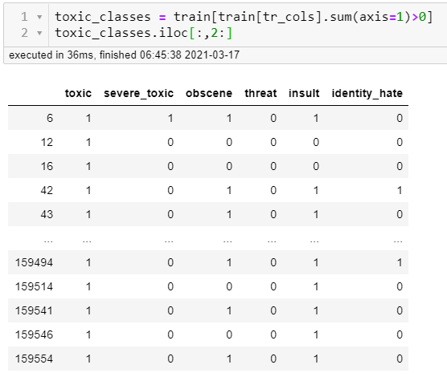Click code line toxic_classes = train[...]

click(244, 17)
